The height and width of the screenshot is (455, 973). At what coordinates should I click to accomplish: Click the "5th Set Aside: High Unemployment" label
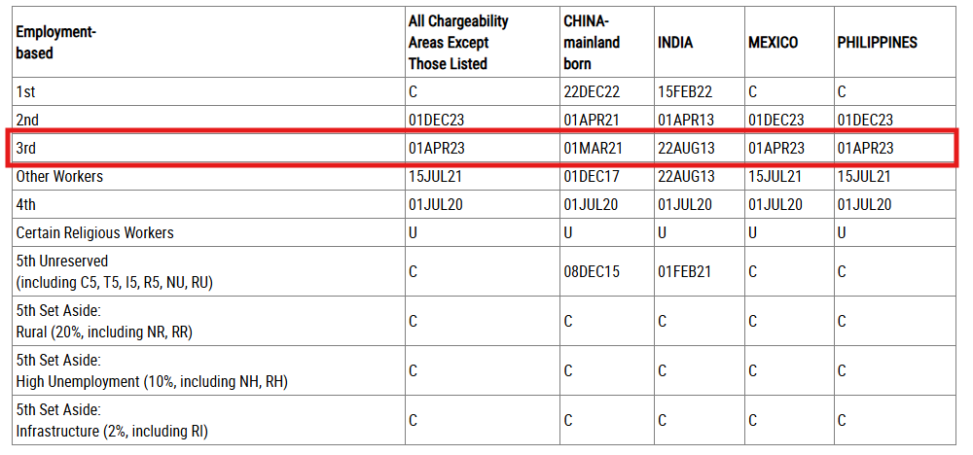click(x=151, y=380)
